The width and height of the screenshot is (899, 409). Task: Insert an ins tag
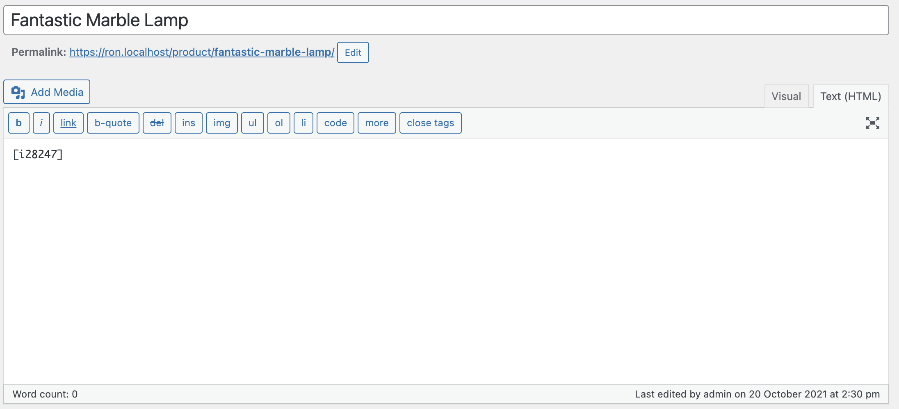[188, 123]
